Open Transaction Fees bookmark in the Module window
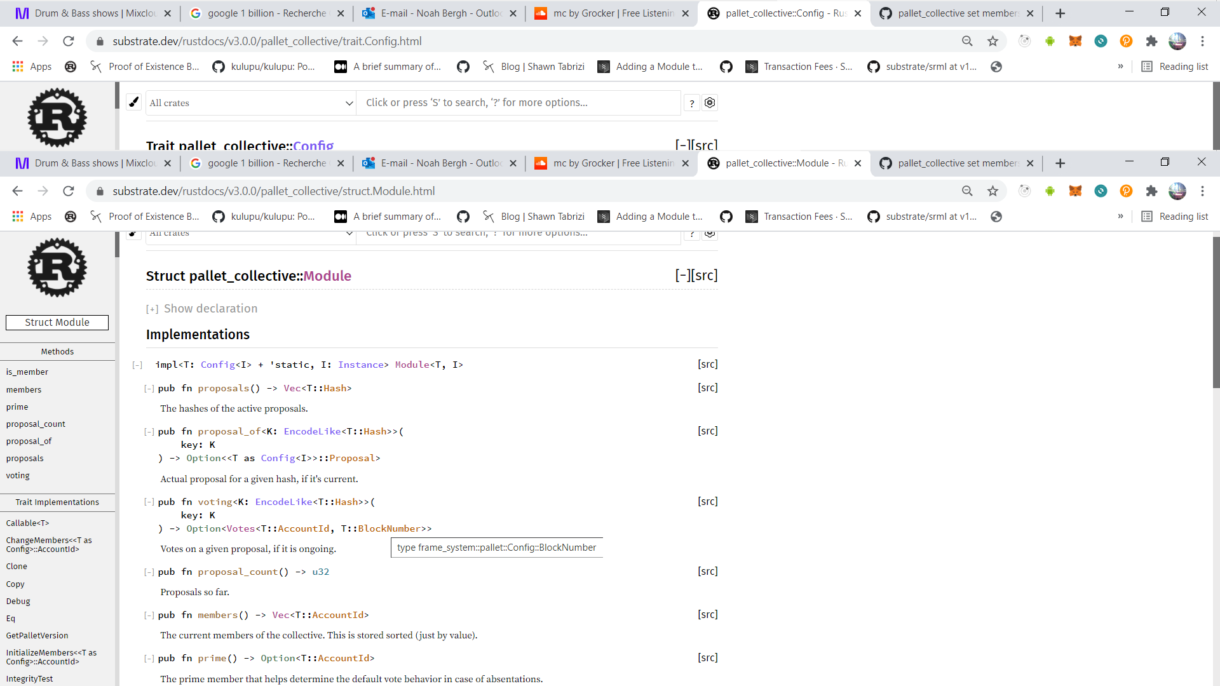Screen dimensions: 1220x686 [799, 217]
